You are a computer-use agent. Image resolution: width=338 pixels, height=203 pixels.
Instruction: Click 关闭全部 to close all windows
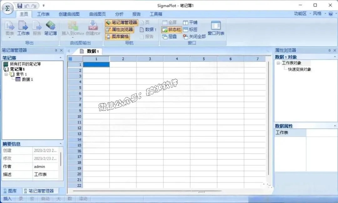pyautogui.click(x=194, y=37)
